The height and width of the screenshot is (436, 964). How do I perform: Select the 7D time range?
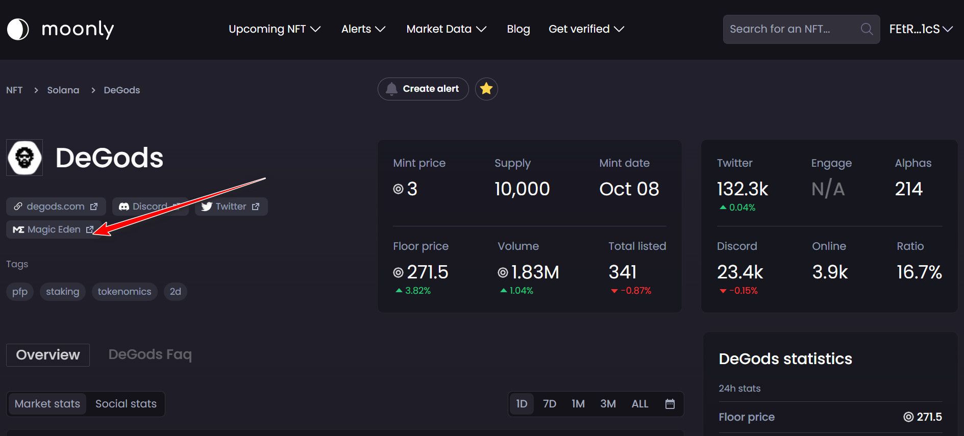coord(550,404)
